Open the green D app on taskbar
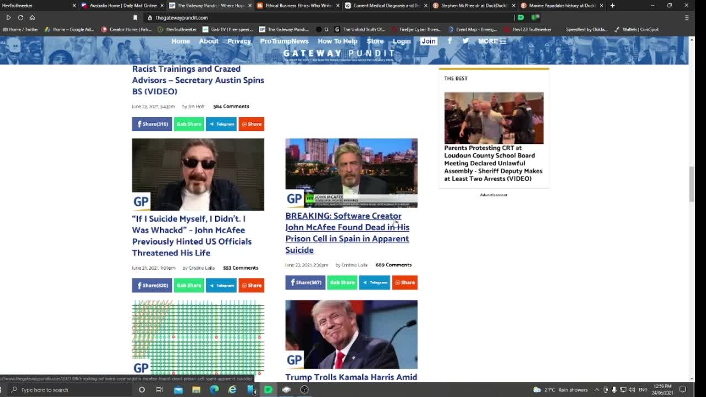 pyautogui.click(x=268, y=390)
